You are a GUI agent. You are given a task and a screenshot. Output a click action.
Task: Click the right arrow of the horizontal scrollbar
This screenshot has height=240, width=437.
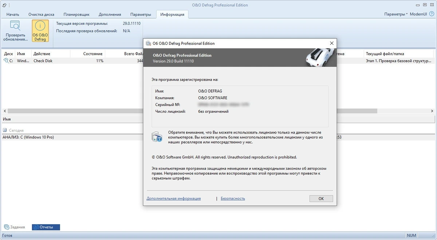click(x=432, y=111)
